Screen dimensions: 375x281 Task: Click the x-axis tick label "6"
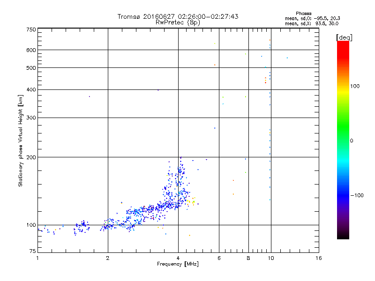219,258
